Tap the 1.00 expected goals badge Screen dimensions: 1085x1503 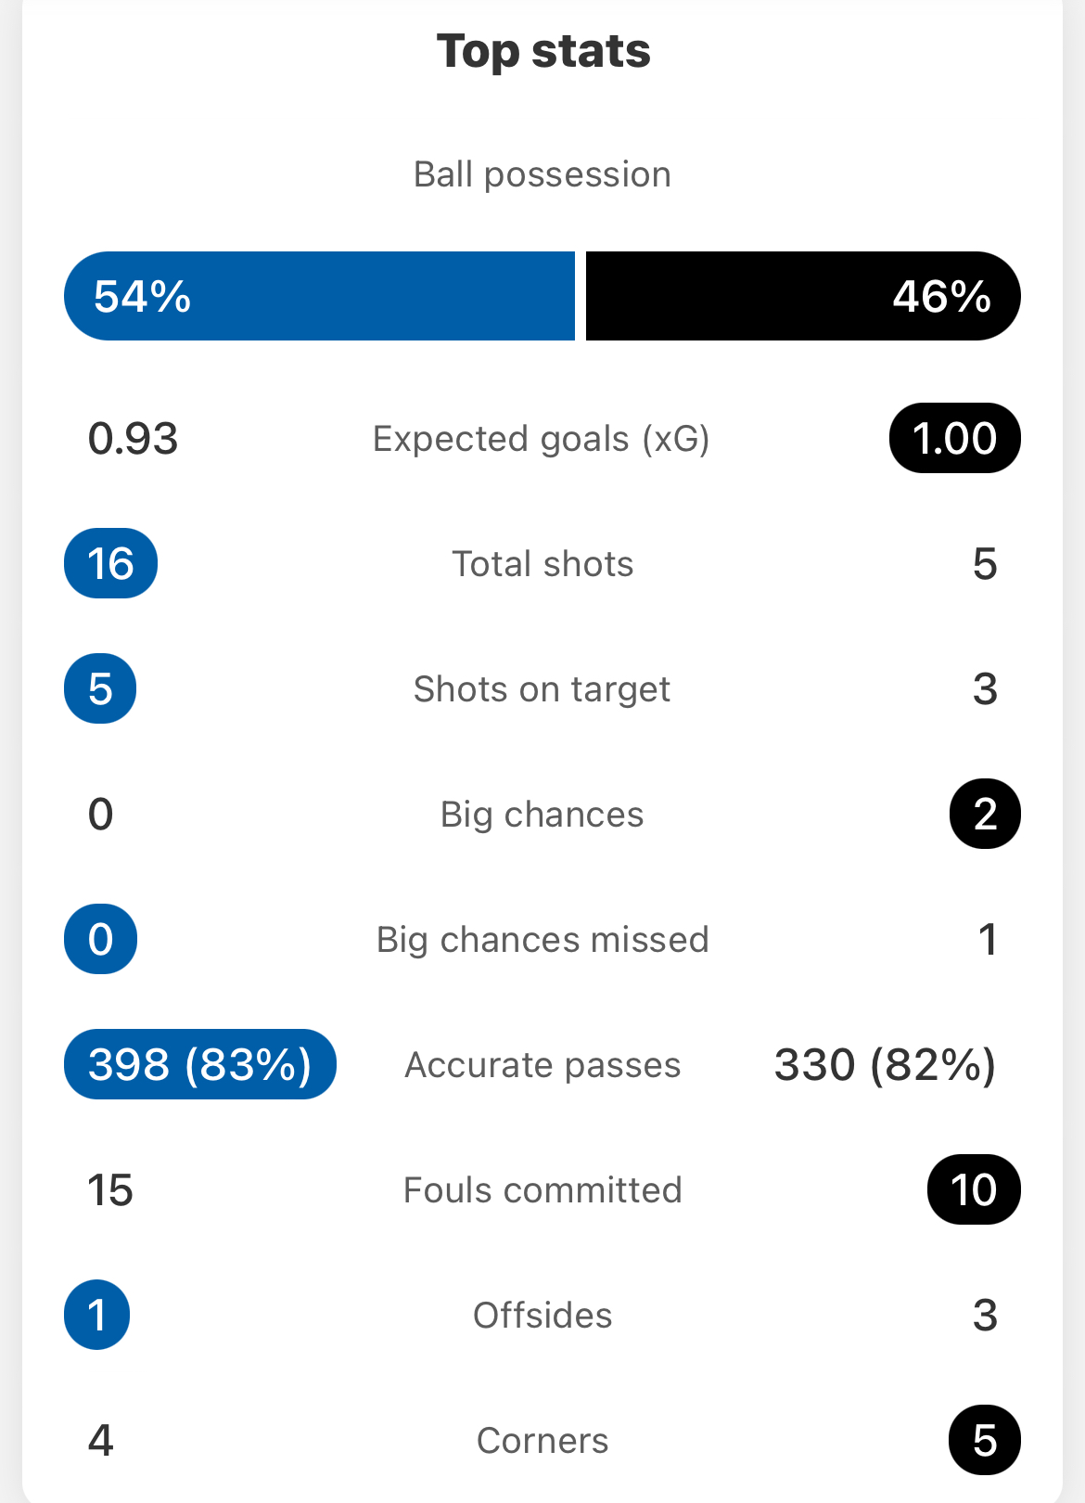[954, 439]
